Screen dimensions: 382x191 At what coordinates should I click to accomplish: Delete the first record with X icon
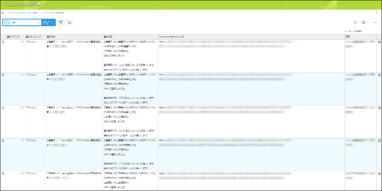pos(379,42)
